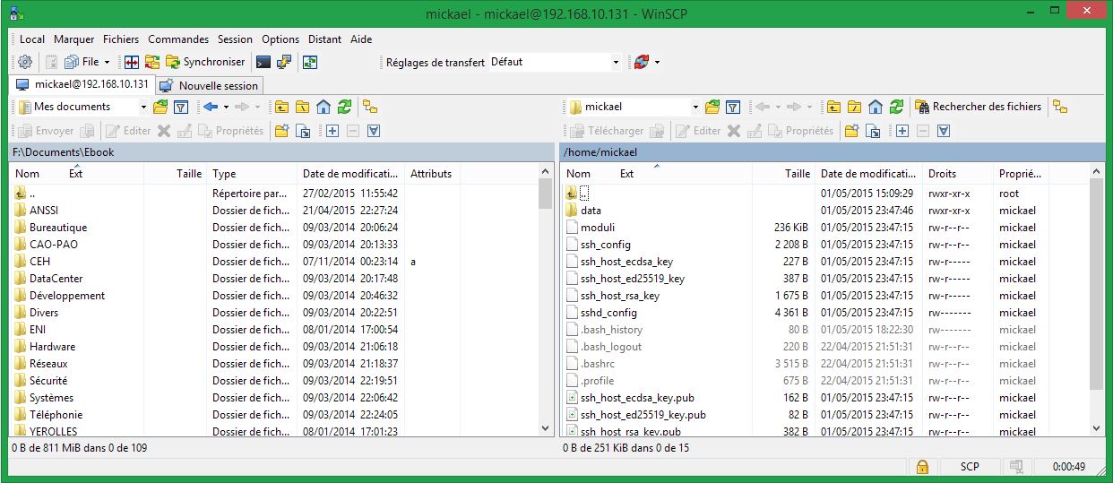Screen dimensions: 1113x483
Task: Switch to the Nouvelle session tab
Action: point(210,86)
